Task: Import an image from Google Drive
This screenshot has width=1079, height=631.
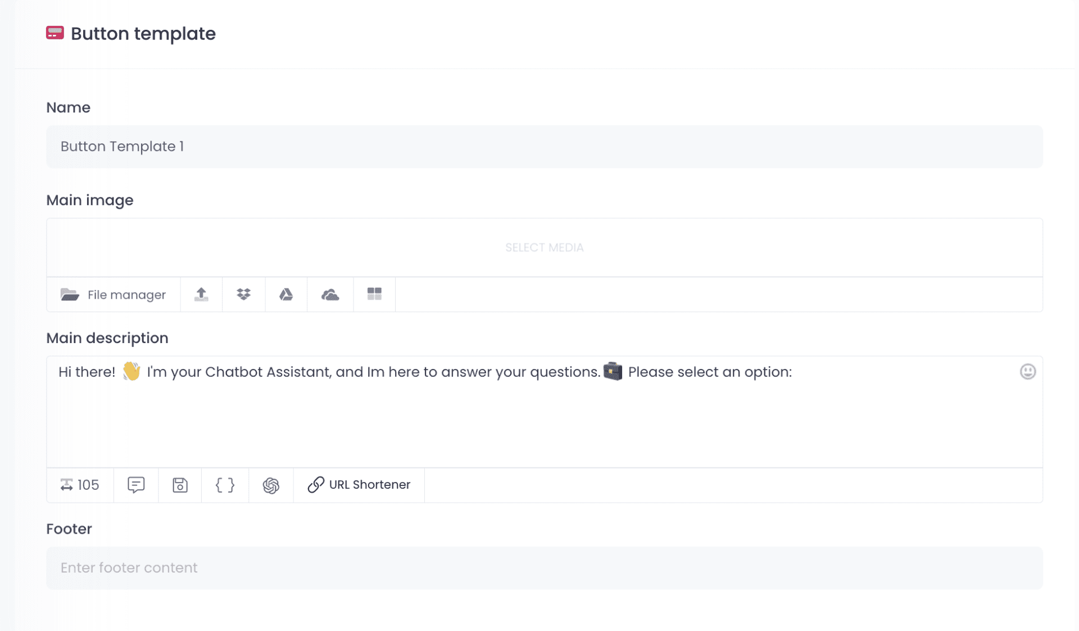Action: point(286,295)
